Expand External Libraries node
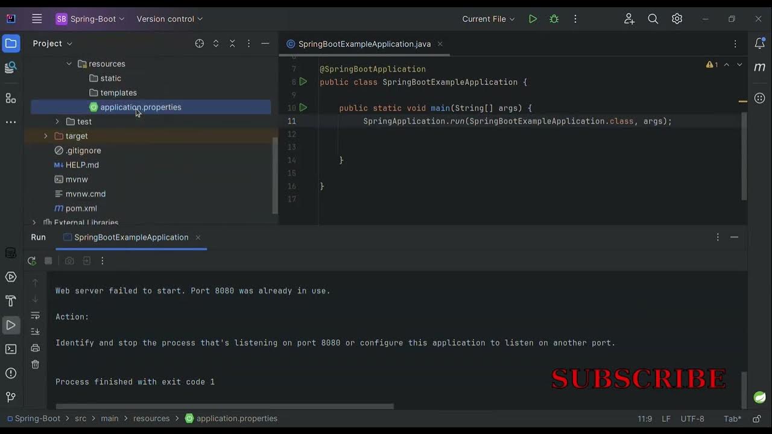Screen dimensions: 772x434 (x=34, y=222)
